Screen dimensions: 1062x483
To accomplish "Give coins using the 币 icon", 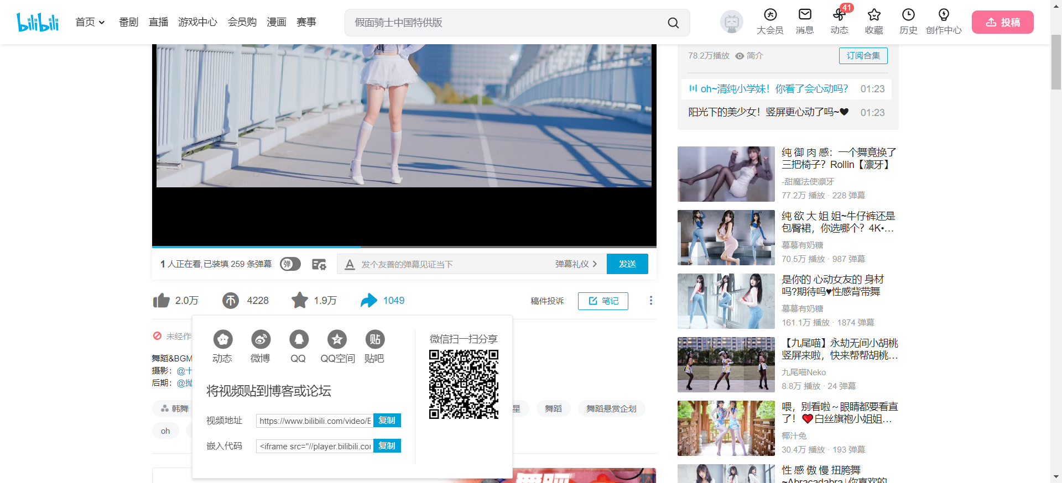I will tap(231, 301).
